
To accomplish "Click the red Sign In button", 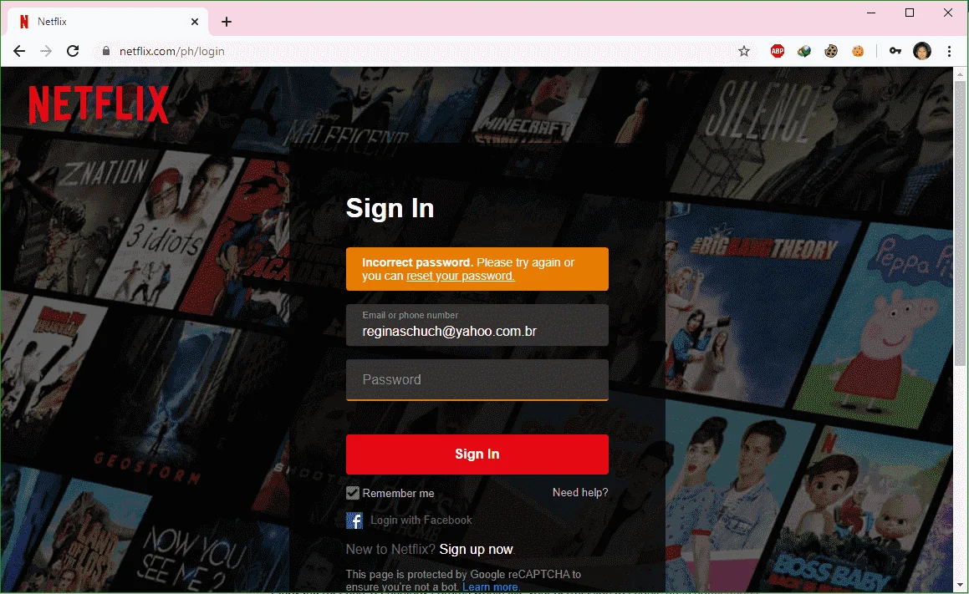I will (477, 454).
